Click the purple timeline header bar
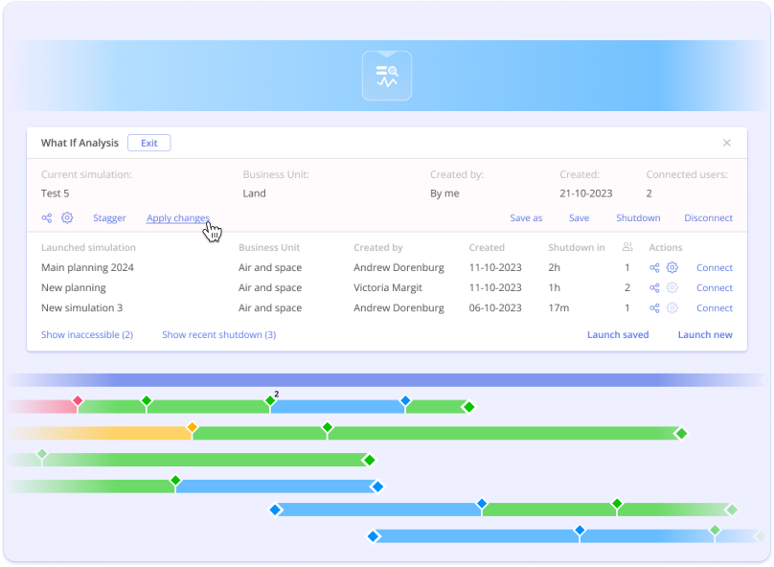Screen dimensions: 774x567 [x=386, y=380]
